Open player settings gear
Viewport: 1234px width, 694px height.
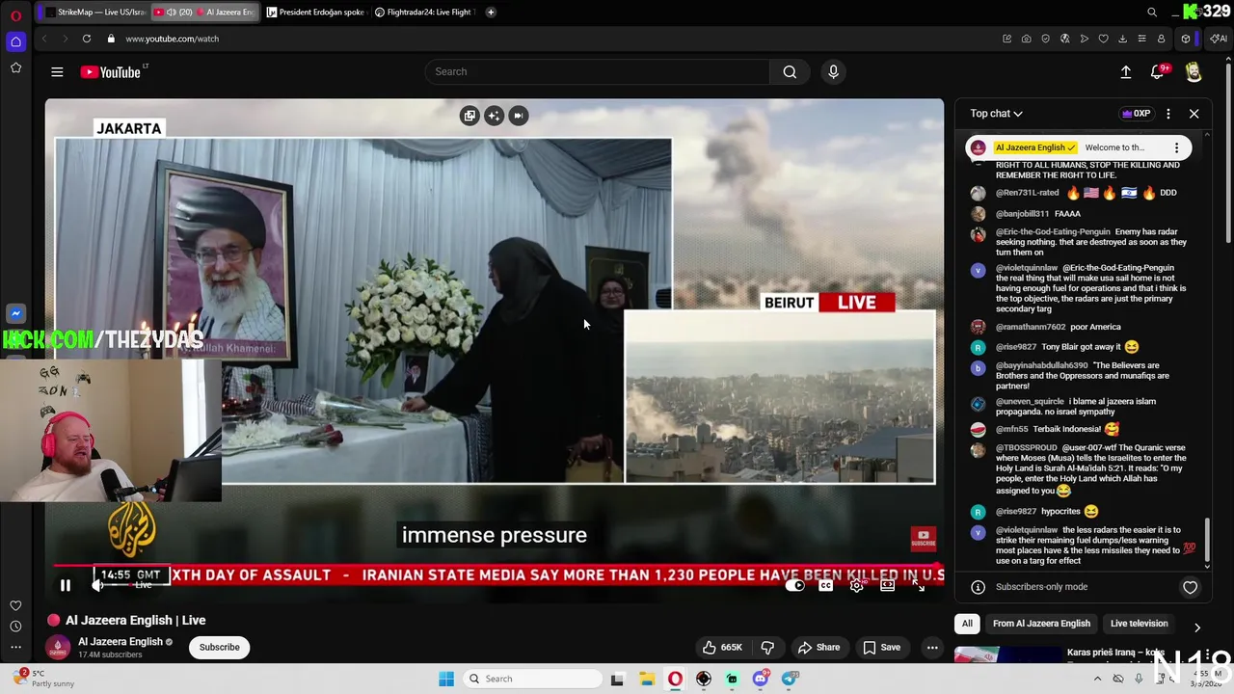point(856,585)
